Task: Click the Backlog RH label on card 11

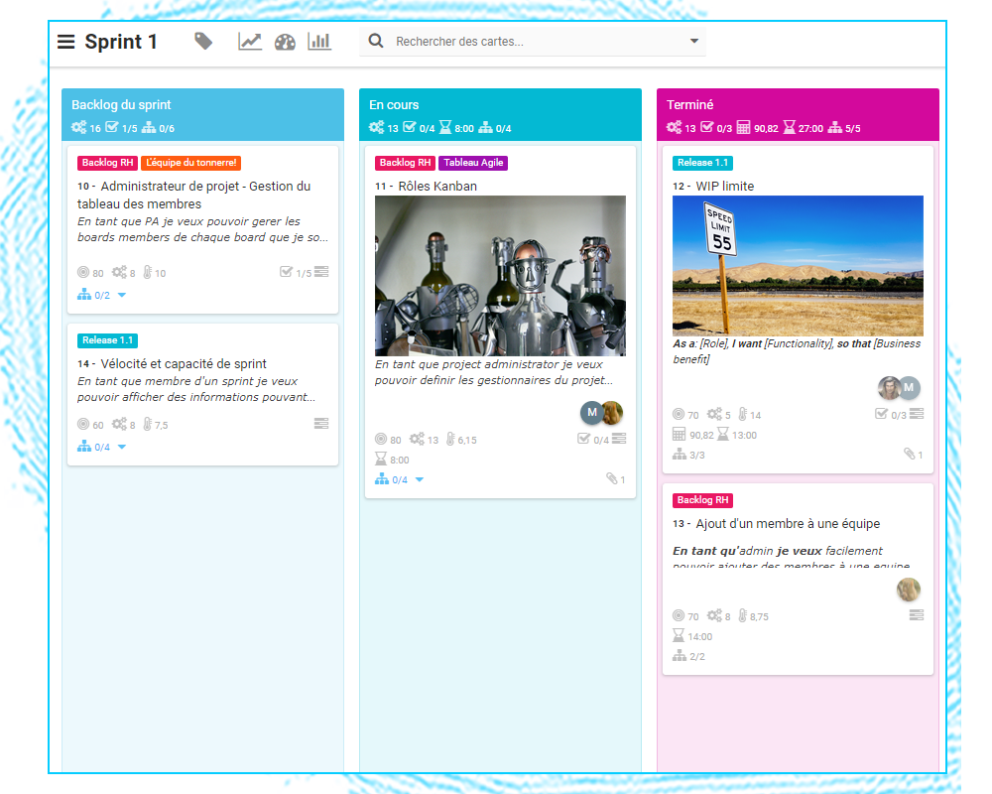Action: point(405,163)
